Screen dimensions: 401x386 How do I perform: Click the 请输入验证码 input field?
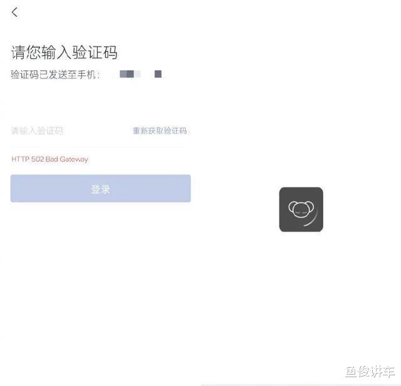coord(69,131)
